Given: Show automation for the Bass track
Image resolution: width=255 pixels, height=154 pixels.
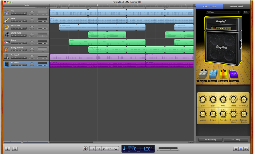Looking at the screenshot, I should pos(25,21).
